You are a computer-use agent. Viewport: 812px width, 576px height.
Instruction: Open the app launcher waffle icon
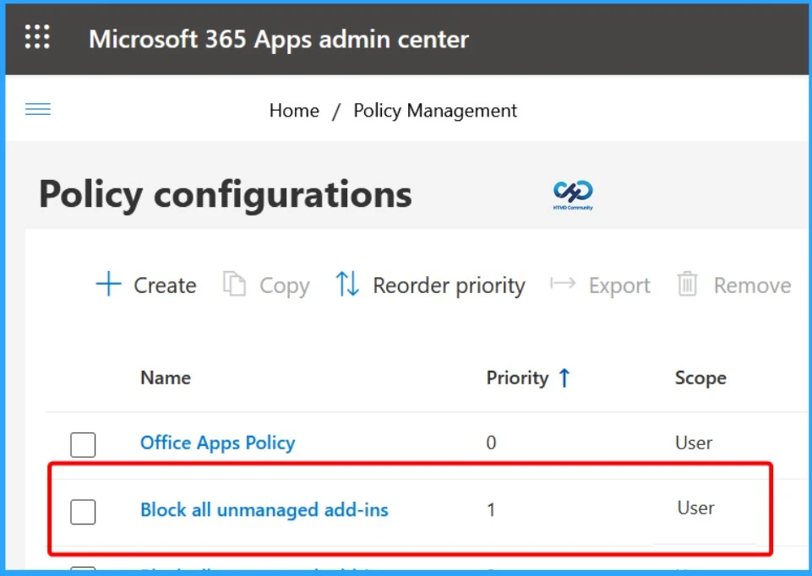[x=38, y=37]
